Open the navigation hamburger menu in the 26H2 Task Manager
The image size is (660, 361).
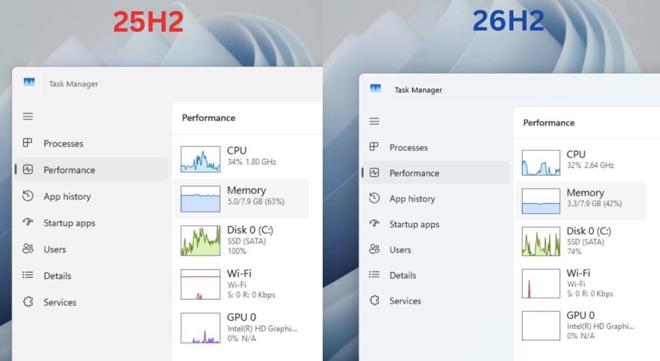pos(374,122)
